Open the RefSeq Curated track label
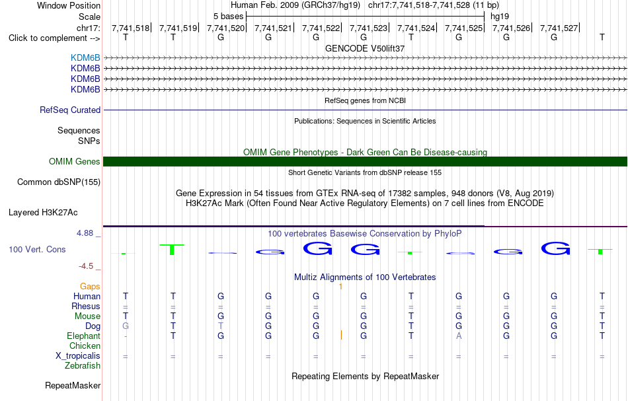This screenshot has width=628, height=401. tap(70, 110)
